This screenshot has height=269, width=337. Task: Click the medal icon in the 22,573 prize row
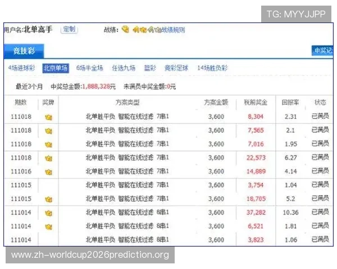coord(48,158)
